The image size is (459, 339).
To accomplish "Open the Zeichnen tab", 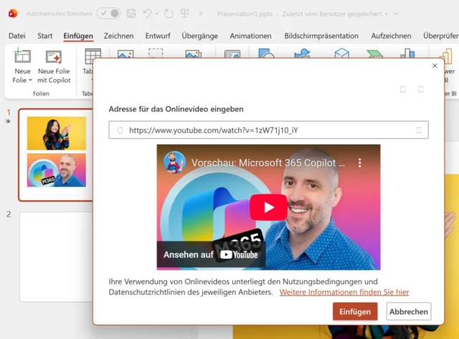I will (x=118, y=36).
